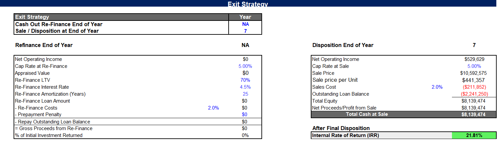The width and height of the screenshot is (498, 141).
Task: Click the Cap Rate at Re-Finance 5.00% value
Action: click(x=245, y=66)
